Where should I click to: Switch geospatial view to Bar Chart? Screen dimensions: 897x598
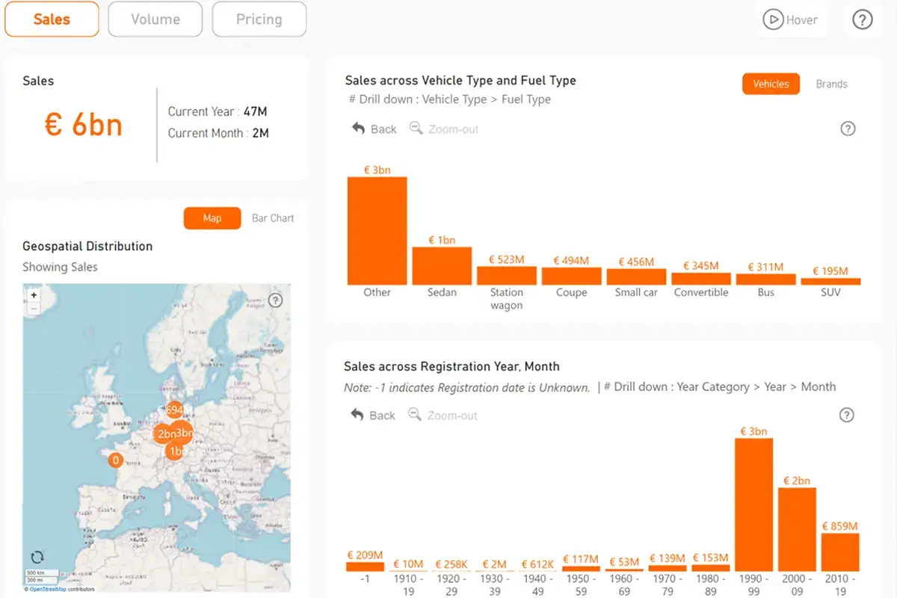coord(272,218)
